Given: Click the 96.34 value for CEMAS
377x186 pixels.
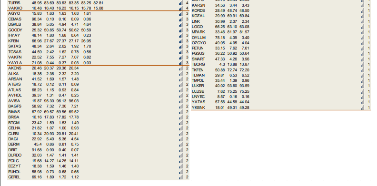Looking at the screenshot, I should (37, 19).
